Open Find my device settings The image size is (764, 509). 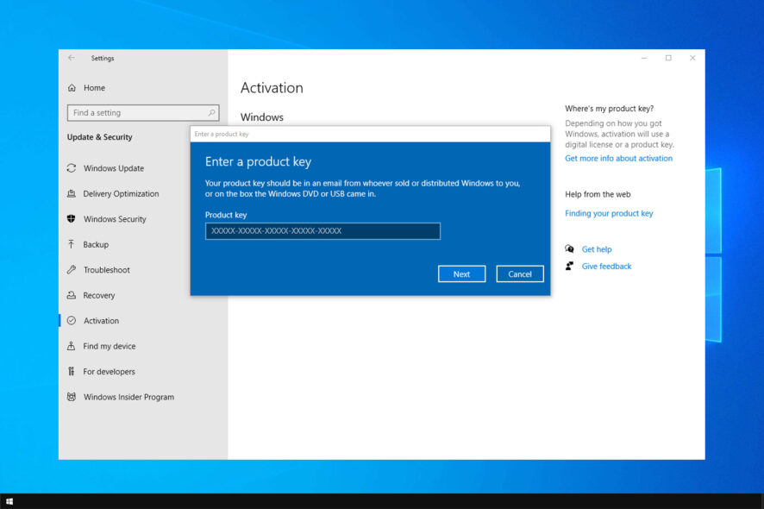(x=110, y=346)
